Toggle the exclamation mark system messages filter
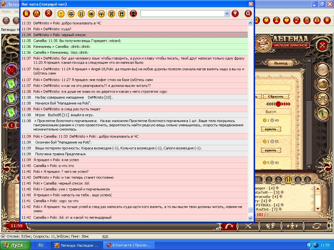 coord(61,13)
